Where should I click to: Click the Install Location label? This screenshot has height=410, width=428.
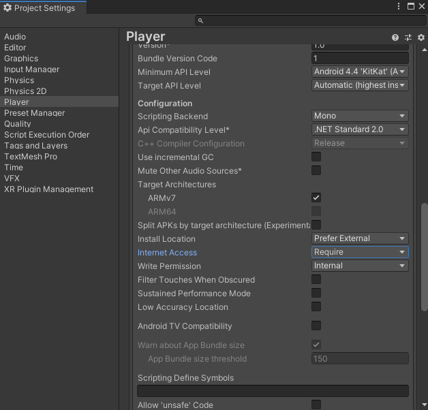point(166,239)
